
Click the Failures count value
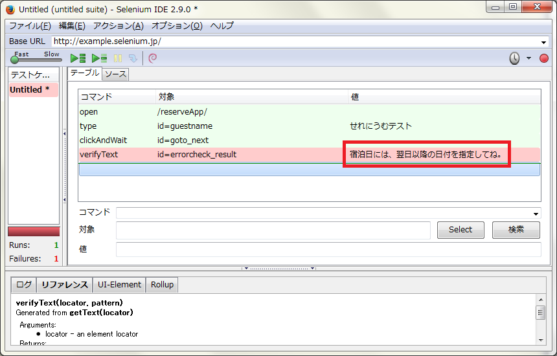(x=56, y=259)
